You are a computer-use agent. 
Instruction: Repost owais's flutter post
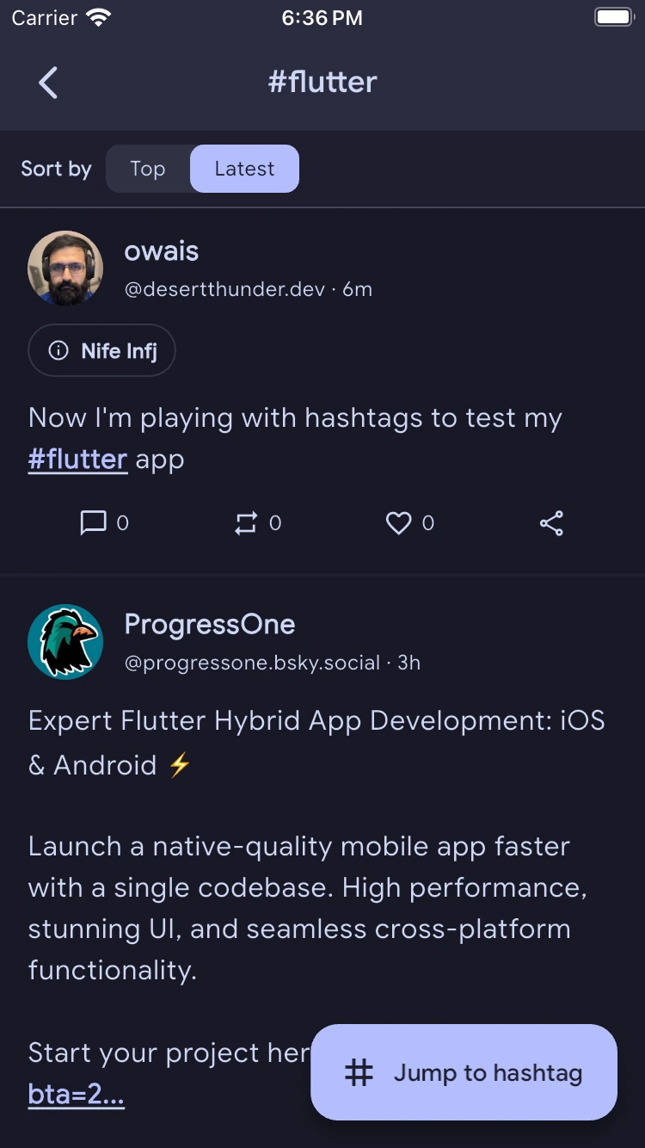[246, 522]
